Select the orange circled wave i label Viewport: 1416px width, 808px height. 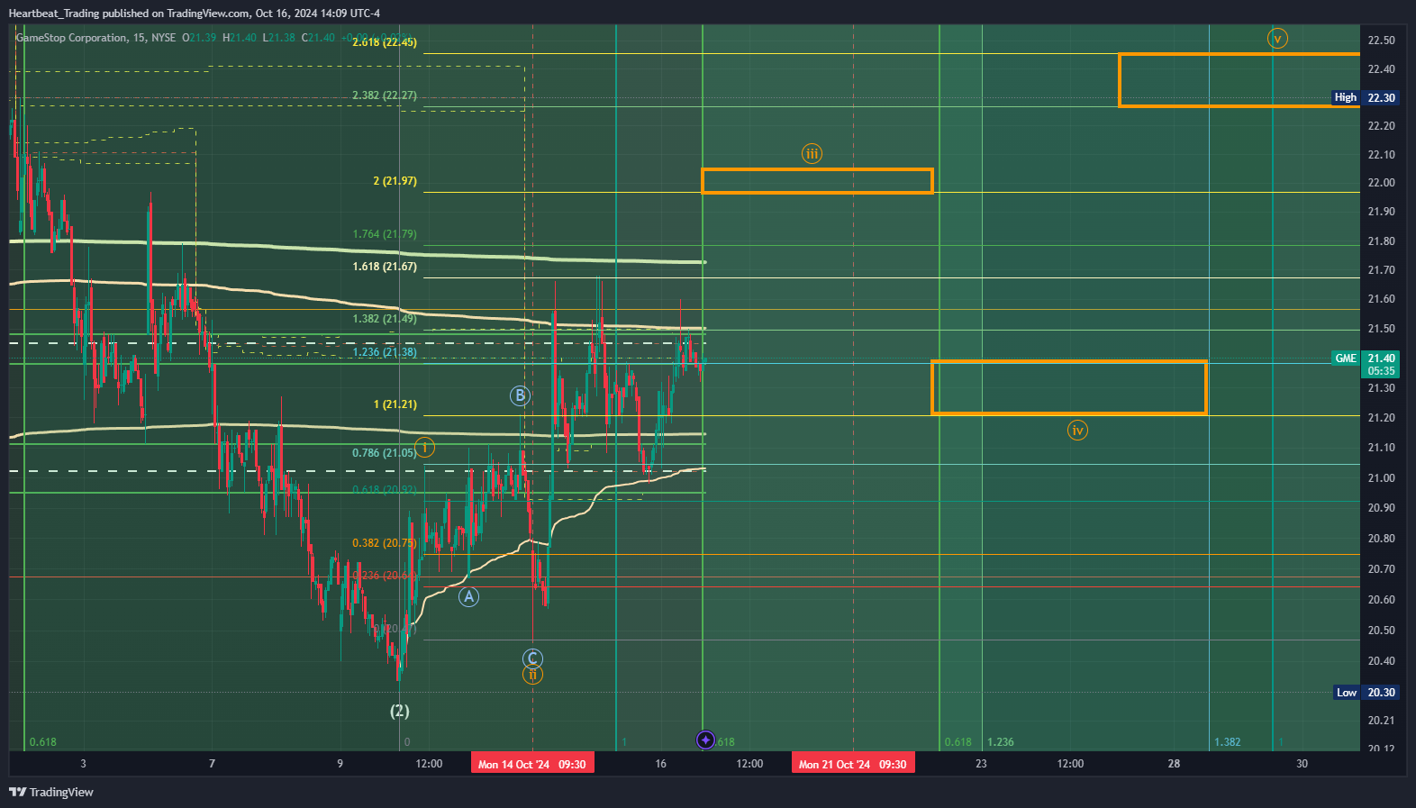(x=425, y=447)
